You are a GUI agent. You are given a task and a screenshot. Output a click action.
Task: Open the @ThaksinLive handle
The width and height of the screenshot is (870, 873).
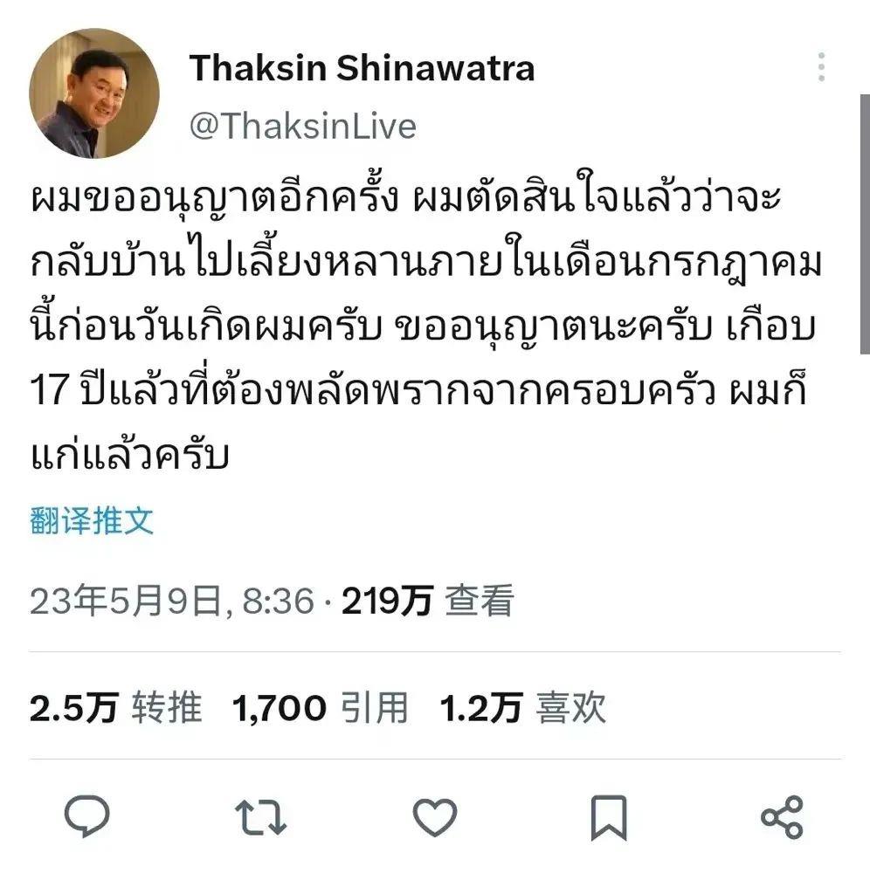pos(303,126)
